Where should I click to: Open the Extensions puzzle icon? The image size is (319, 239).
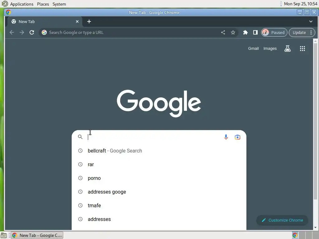tap(245, 32)
